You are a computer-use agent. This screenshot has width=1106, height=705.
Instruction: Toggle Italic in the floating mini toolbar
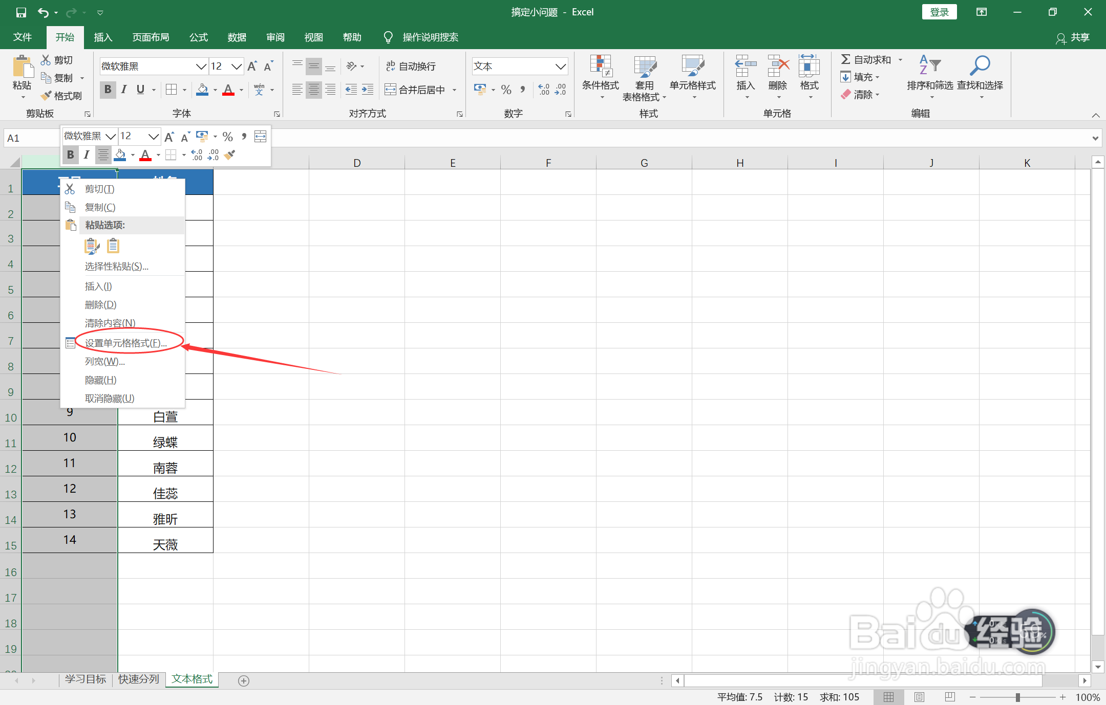point(87,154)
